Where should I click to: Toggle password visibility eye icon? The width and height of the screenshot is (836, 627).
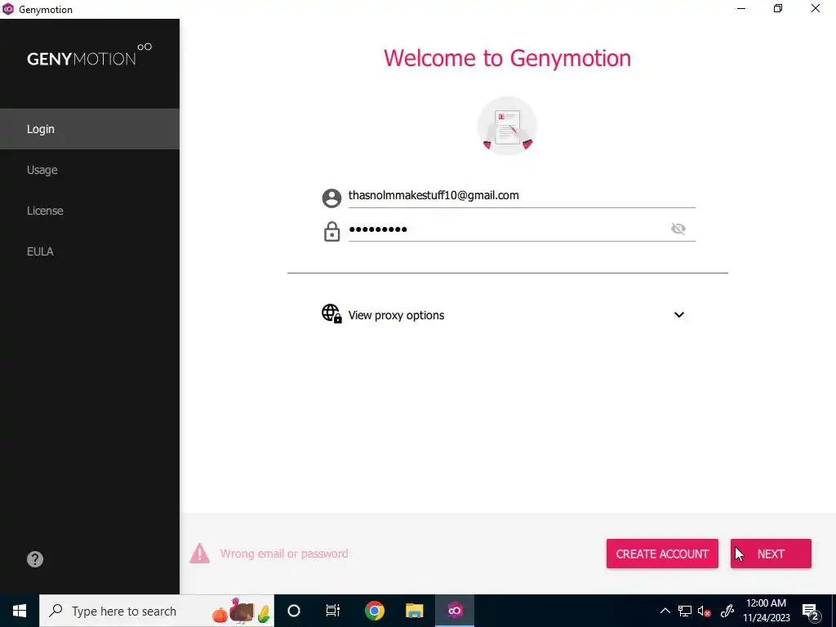[678, 229]
